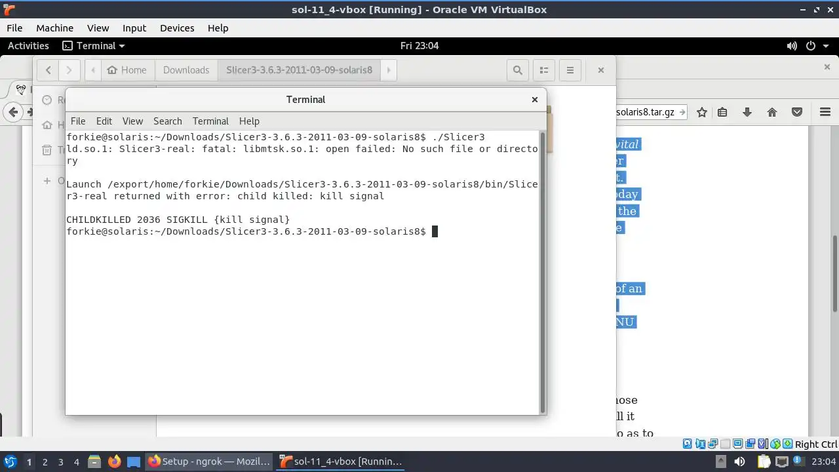Open the Terminal menu inside the Terminal window
Image resolution: width=839 pixels, height=472 pixels.
click(x=210, y=121)
